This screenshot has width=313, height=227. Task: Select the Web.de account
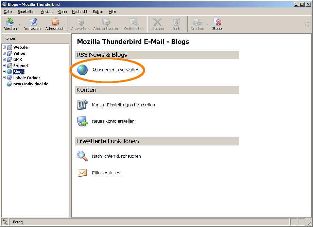coord(20,47)
